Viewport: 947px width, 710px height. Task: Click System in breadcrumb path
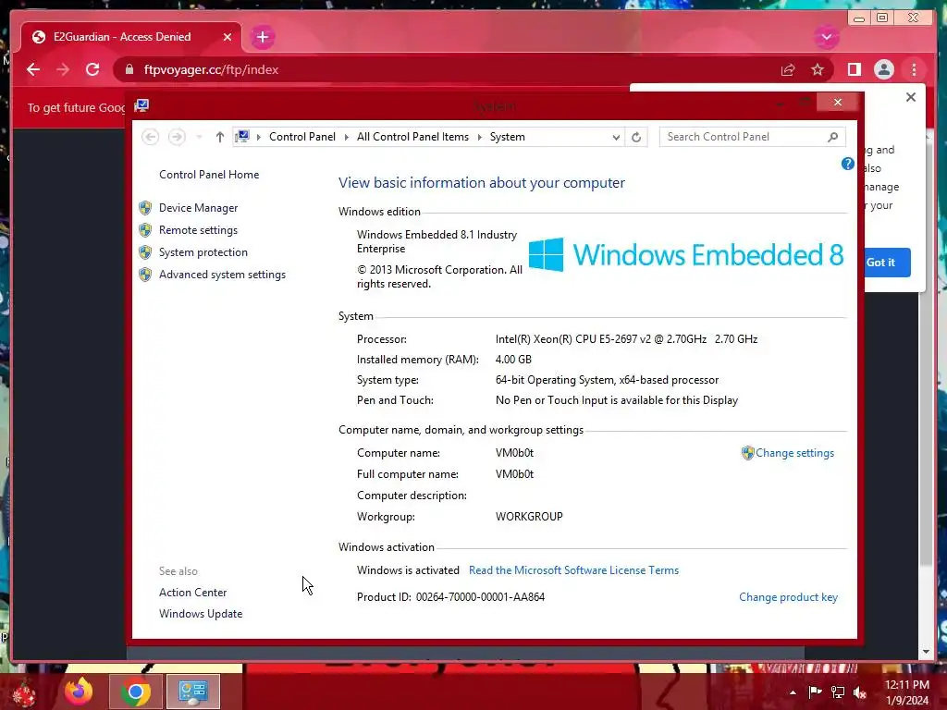508,137
